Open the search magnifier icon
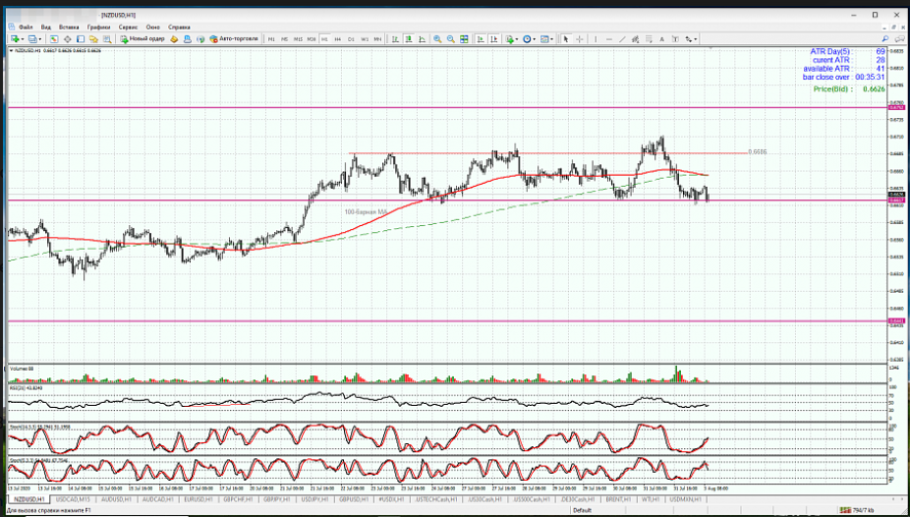 (x=885, y=39)
